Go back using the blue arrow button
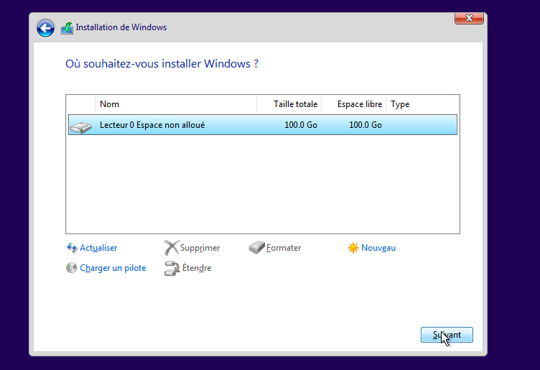Screen dimensions: 540x370 (46, 28)
